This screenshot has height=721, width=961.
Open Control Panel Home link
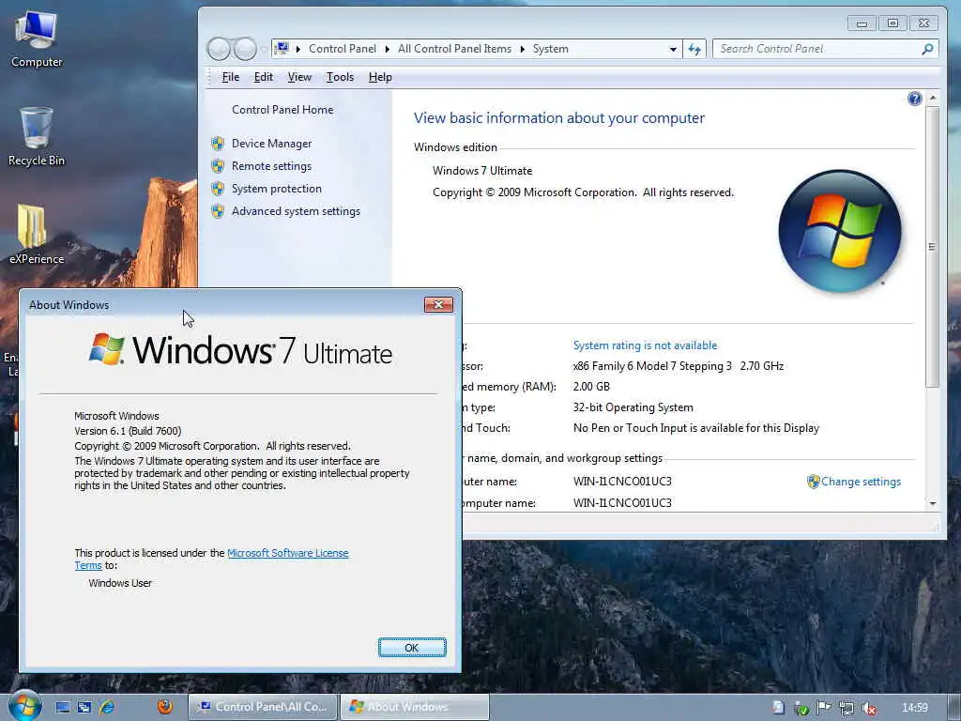tap(282, 110)
